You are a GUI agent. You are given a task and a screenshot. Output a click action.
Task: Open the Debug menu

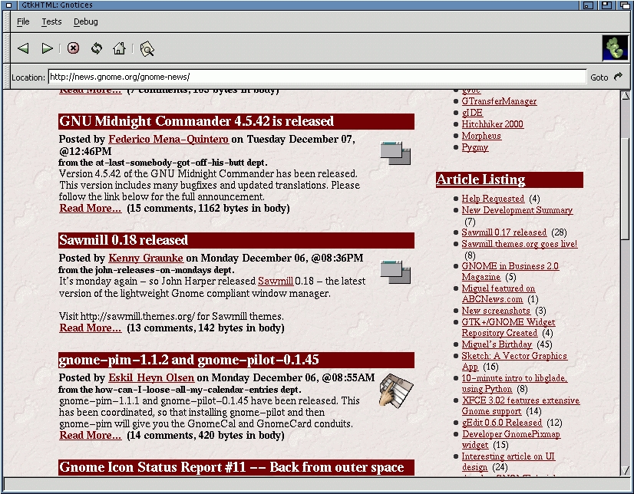[x=85, y=21]
